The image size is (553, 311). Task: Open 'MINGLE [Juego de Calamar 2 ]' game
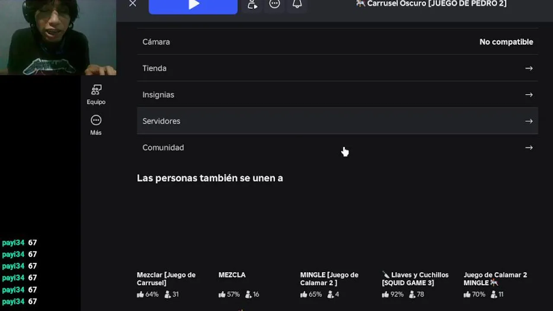(329, 279)
